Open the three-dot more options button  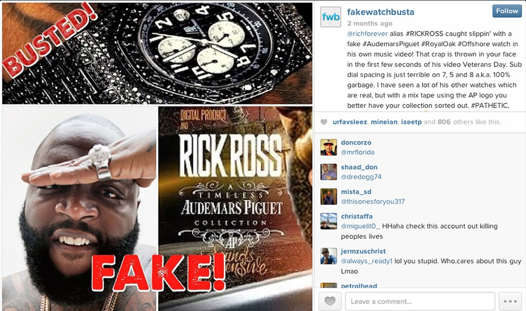click(510, 301)
